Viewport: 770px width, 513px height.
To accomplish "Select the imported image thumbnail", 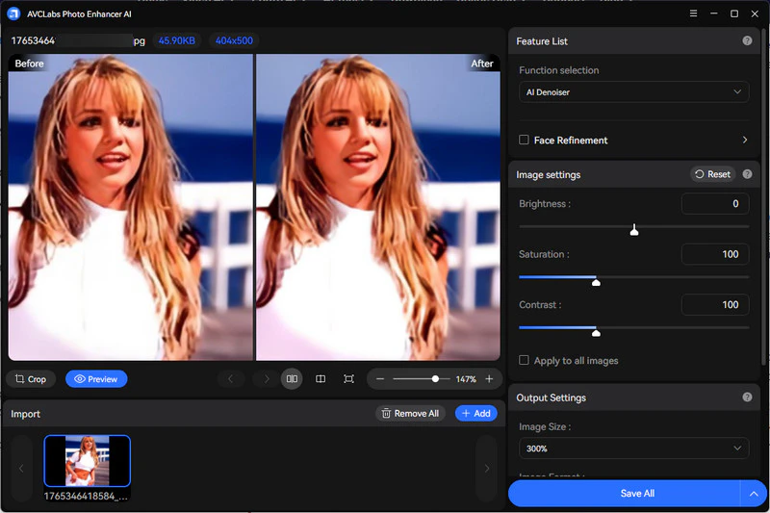I will 88,460.
